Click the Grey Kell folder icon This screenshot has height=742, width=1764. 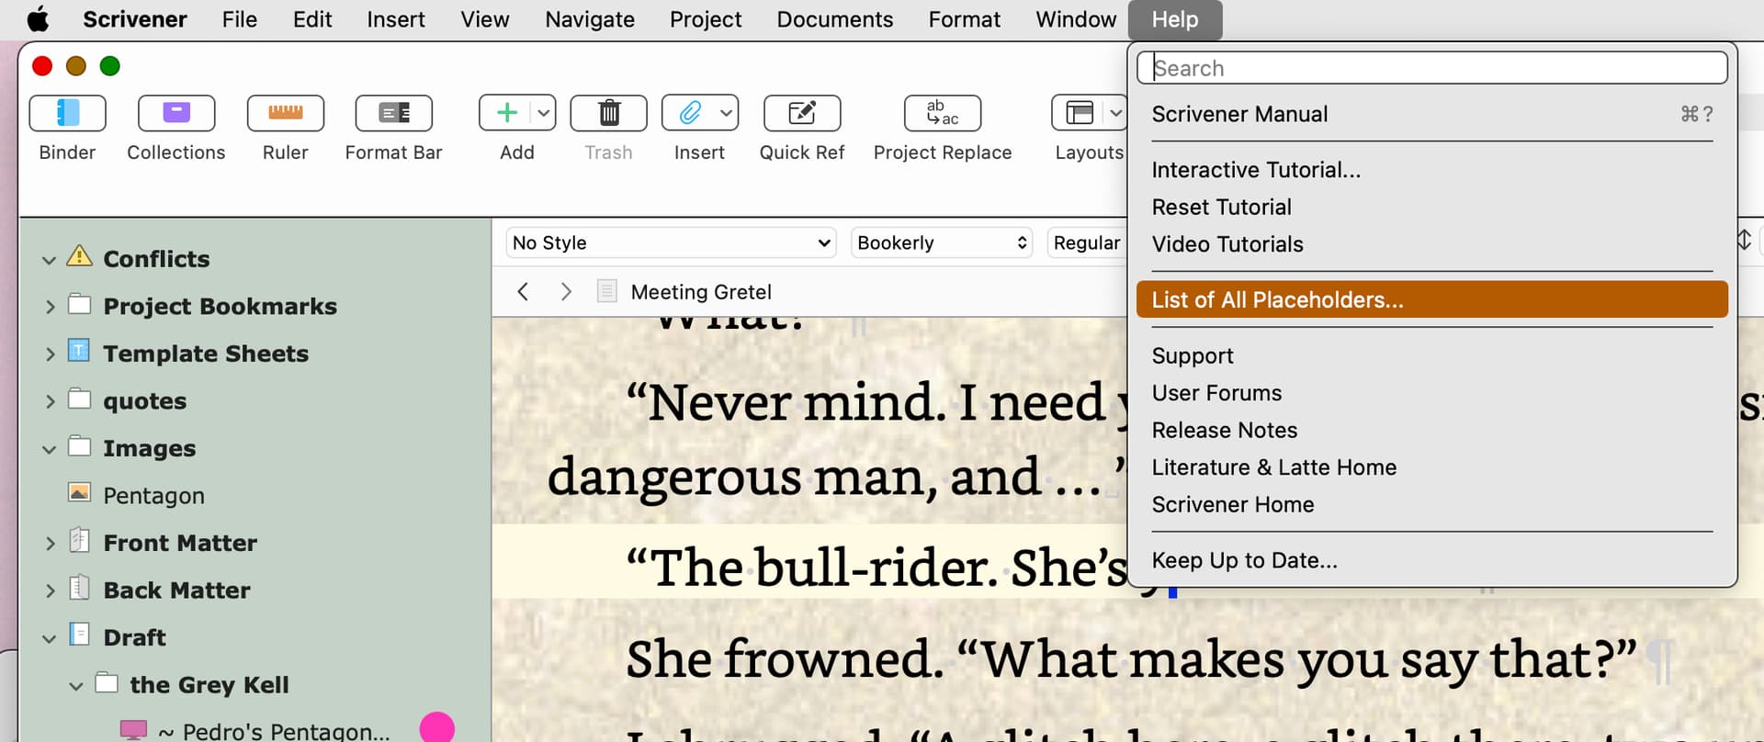107,682
